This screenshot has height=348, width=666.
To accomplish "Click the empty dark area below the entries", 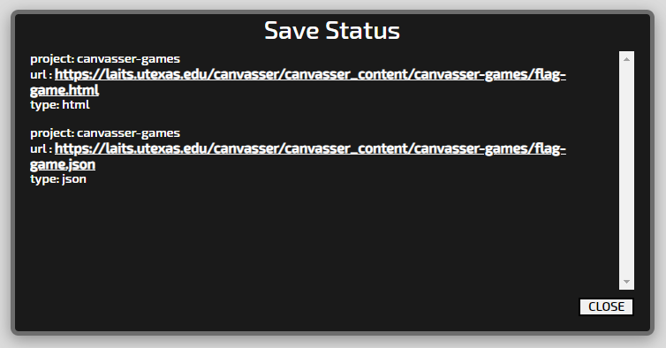I will pos(314,246).
